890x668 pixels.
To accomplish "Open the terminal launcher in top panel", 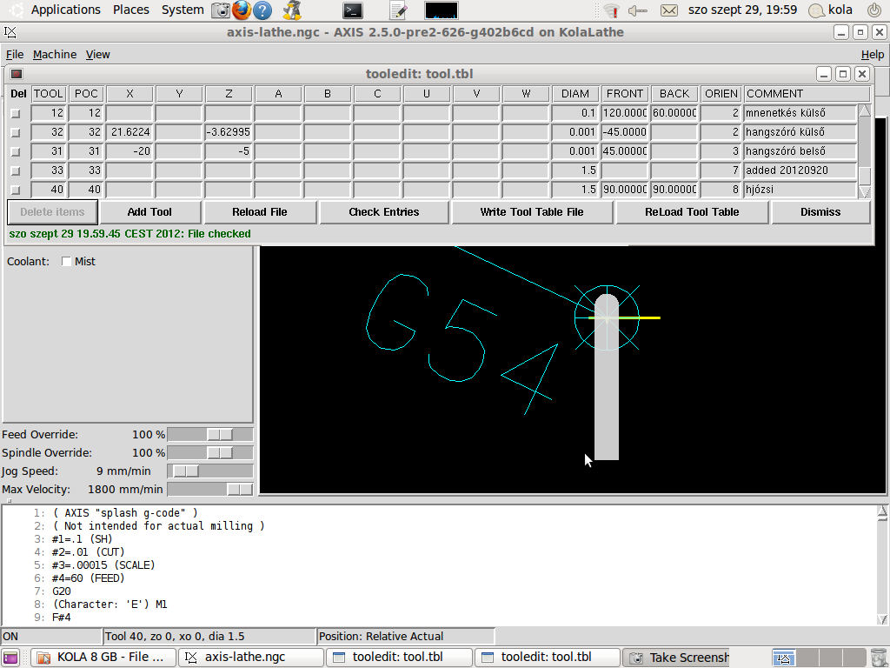I will pyautogui.click(x=352, y=10).
